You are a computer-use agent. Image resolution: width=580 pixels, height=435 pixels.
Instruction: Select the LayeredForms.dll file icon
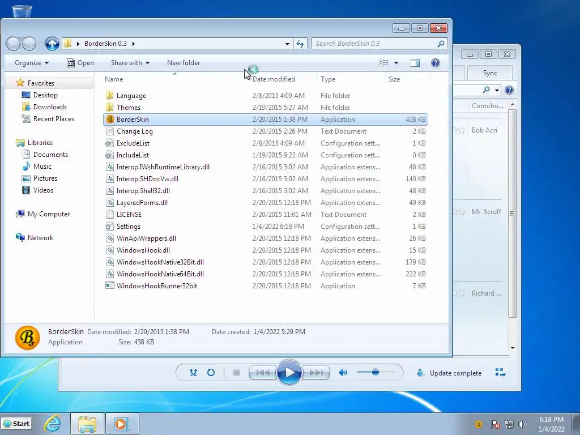109,202
